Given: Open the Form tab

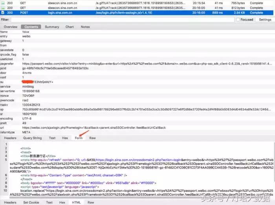Looking at the screenshot, I should 79,138.
